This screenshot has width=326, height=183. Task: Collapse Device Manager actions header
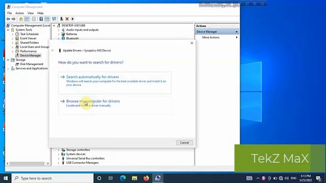[236, 32]
